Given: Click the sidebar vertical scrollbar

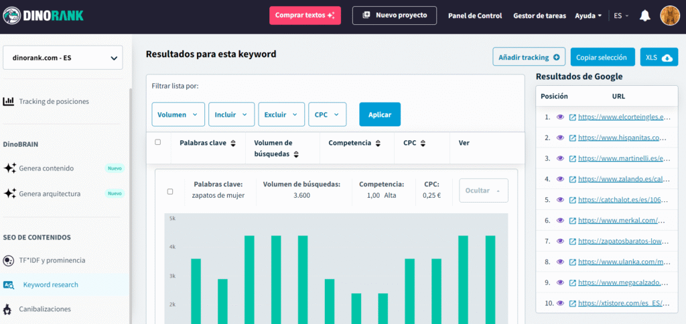Looking at the screenshot, I should (131, 206).
